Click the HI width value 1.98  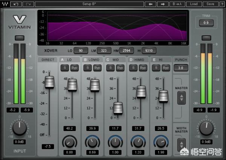(161, 152)
